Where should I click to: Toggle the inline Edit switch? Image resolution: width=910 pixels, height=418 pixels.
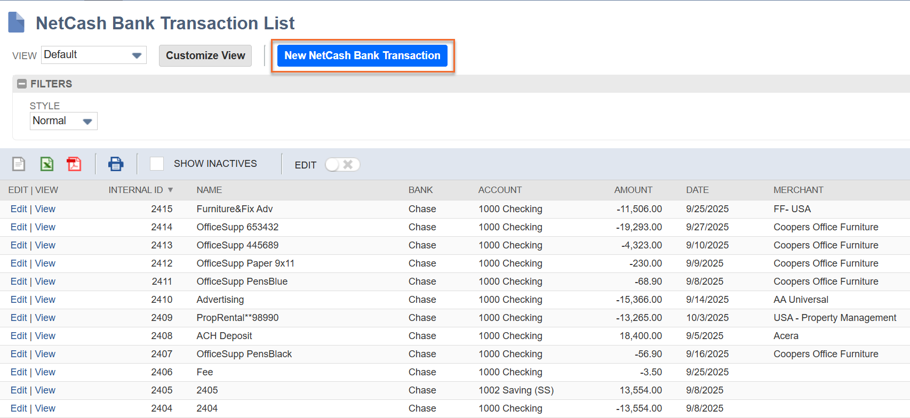tap(342, 165)
